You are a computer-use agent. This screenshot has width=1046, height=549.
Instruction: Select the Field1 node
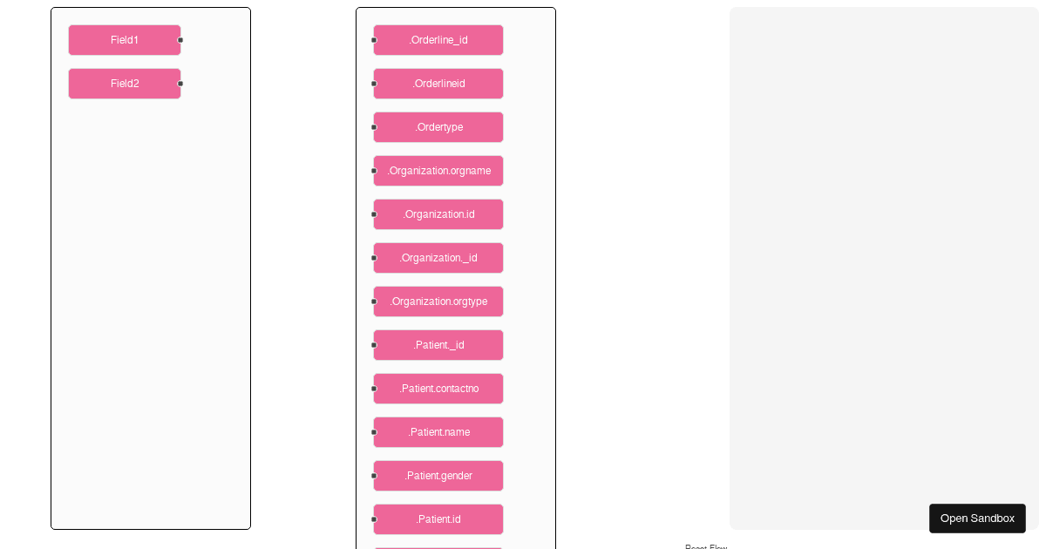tap(125, 40)
